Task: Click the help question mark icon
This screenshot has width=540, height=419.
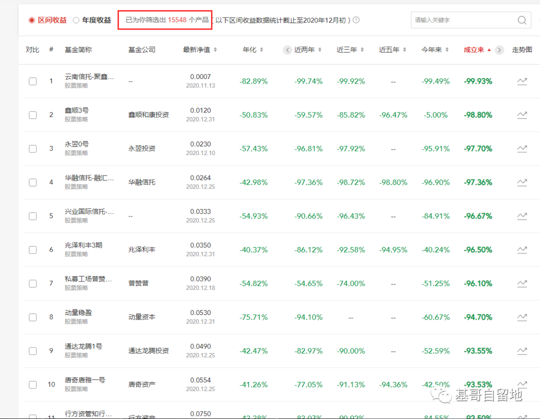Action: tap(356, 20)
